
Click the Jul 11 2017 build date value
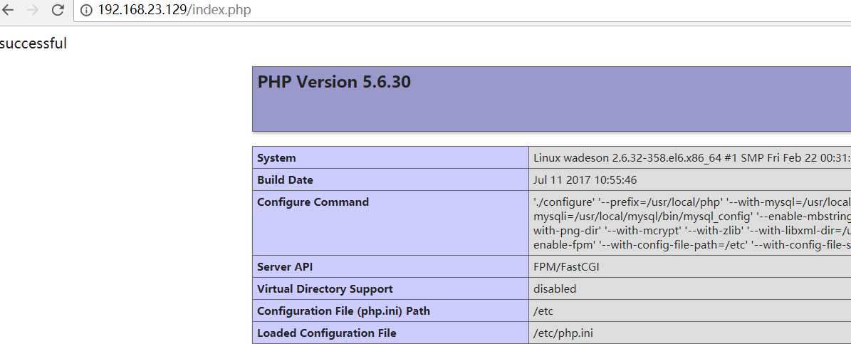coord(585,180)
